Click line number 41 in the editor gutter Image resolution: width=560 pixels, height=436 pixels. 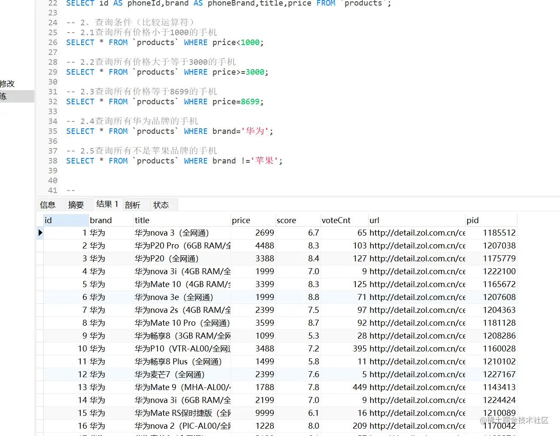(52, 190)
